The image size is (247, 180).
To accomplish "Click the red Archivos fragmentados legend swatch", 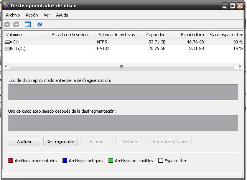I will coord(11,161).
